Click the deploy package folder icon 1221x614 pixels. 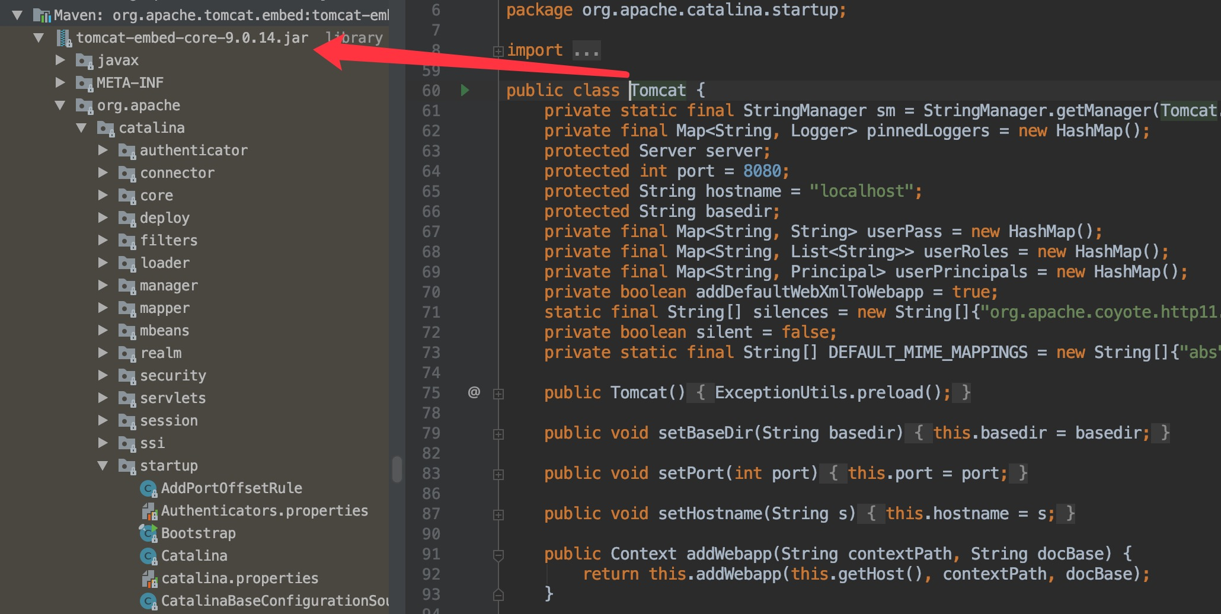point(127,218)
